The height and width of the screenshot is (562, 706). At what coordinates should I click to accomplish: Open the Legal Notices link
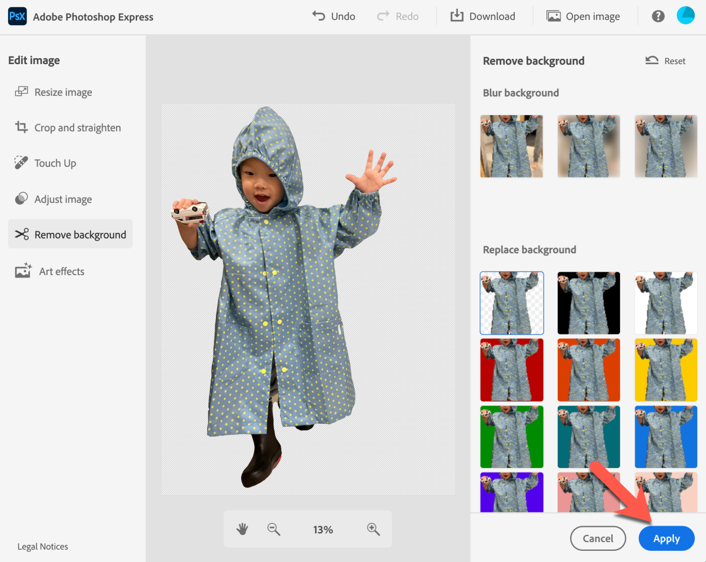(43, 547)
